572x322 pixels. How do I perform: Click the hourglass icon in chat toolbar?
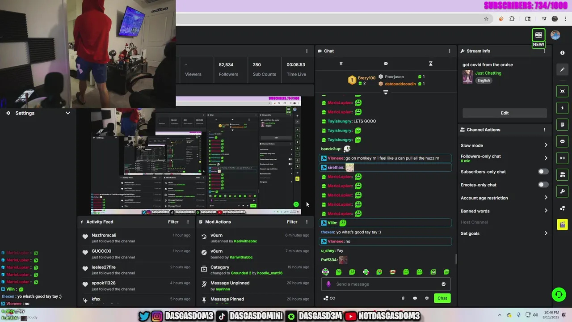[x=431, y=64]
